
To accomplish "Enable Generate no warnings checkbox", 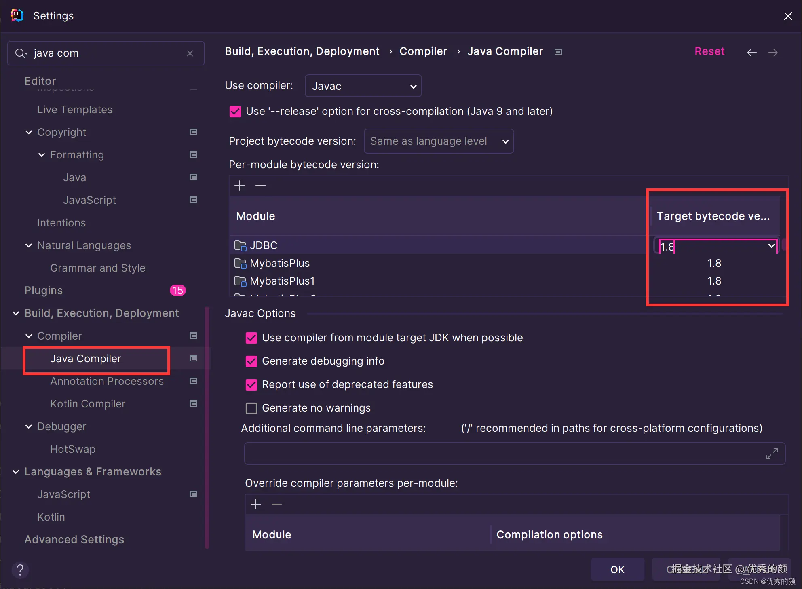I will click(x=251, y=408).
